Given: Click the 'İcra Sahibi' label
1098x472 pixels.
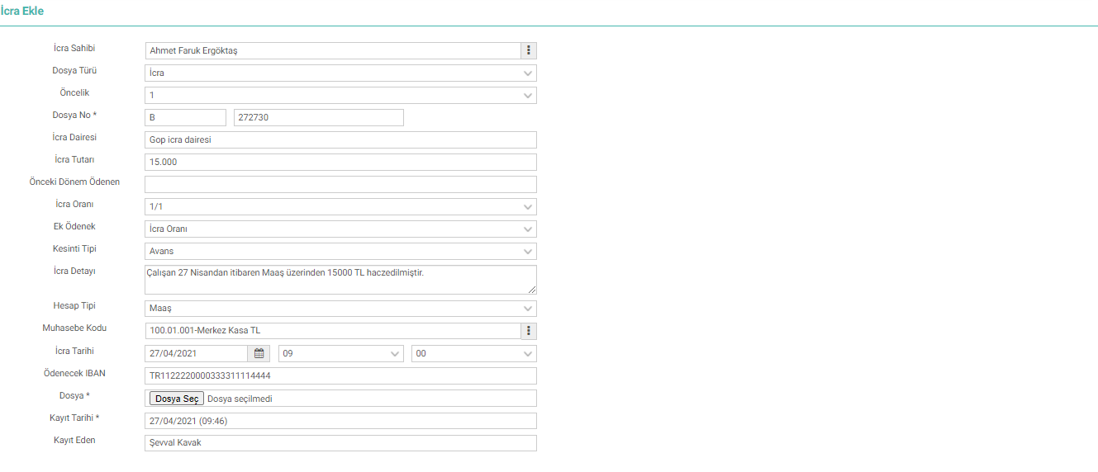Looking at the screenshot, I should (74, 49).
